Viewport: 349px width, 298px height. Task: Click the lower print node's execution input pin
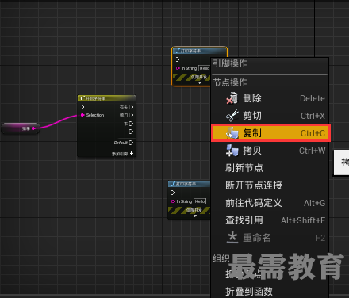[173, 193]
